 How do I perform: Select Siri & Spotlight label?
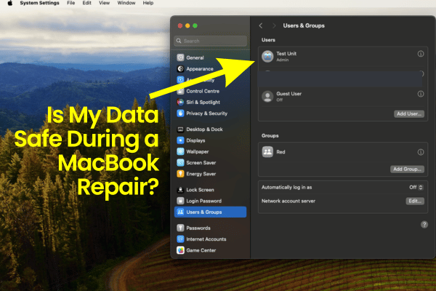pos(203,102)
